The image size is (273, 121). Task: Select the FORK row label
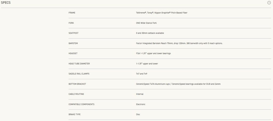[71, 23]
